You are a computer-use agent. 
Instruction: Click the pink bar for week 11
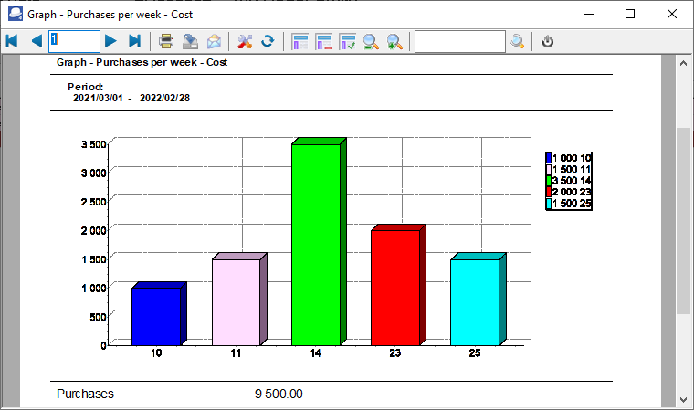point(237,302)
